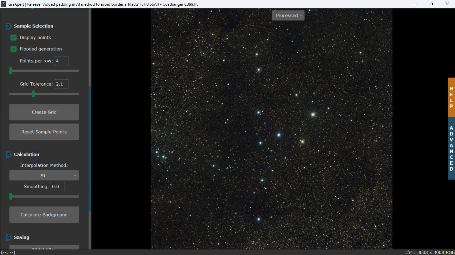The image size is (455, 255).
Task: Restore down the GraXpert window
Action: 432,4
